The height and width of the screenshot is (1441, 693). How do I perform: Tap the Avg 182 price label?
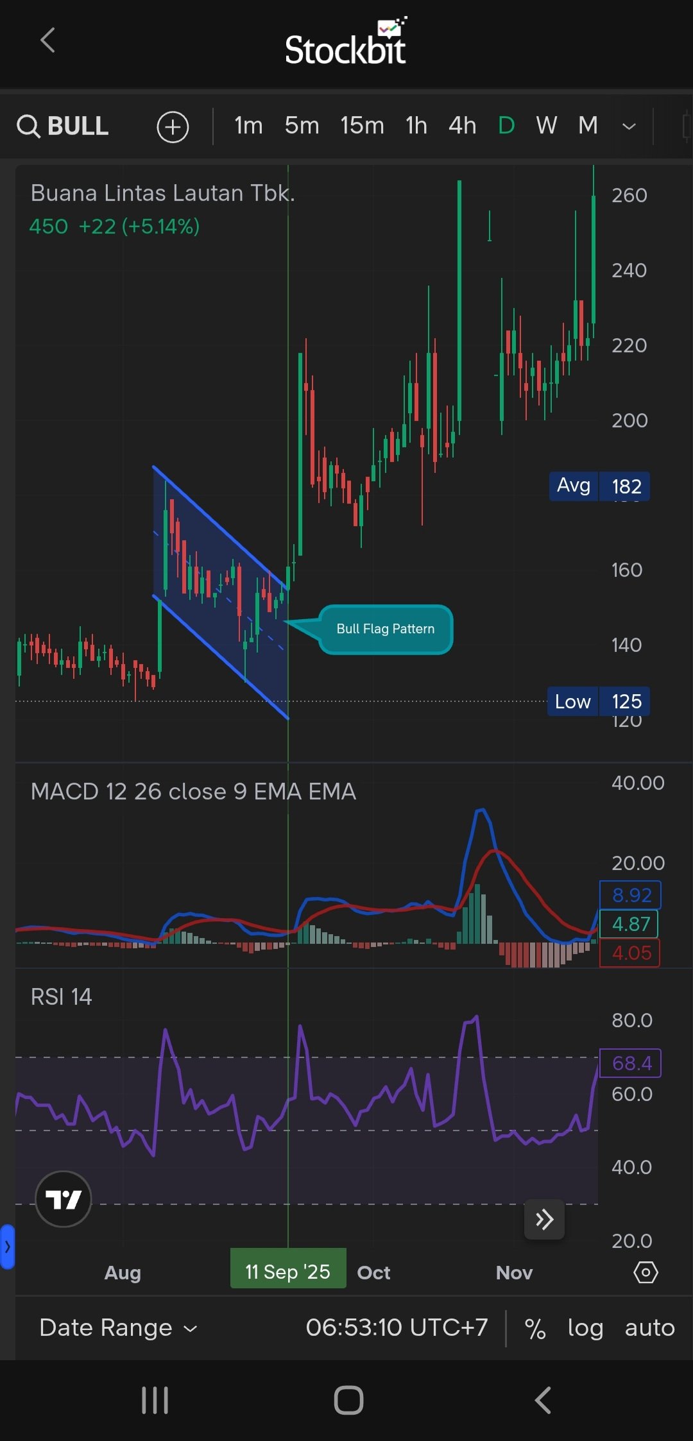(599, 486)
